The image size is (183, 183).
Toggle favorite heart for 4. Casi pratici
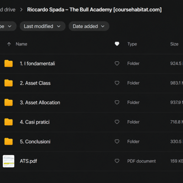coord(117,122)
